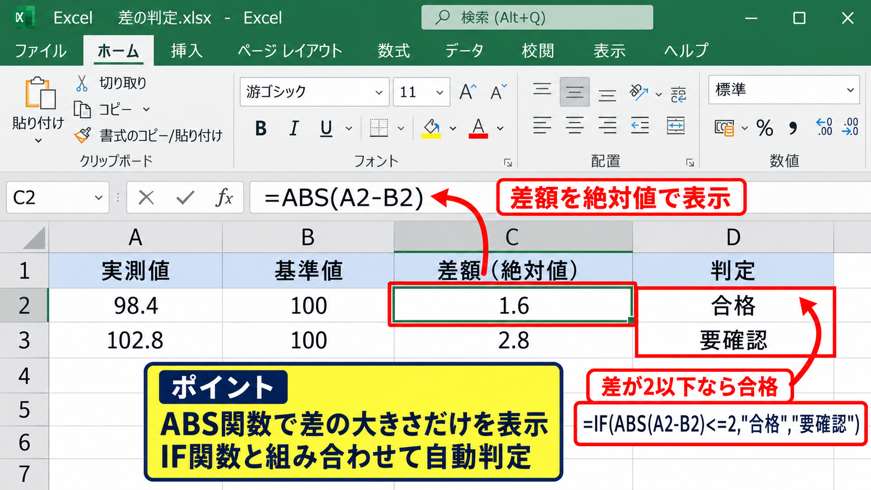
Task: Click the Copy (コピー) icon
Action: point(82,109)
